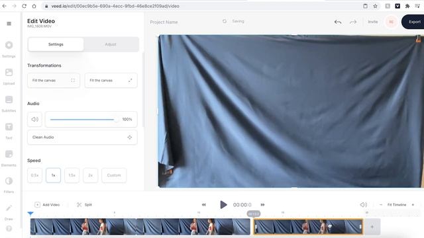Add a clip with timeline plus button

click(372, 227)
